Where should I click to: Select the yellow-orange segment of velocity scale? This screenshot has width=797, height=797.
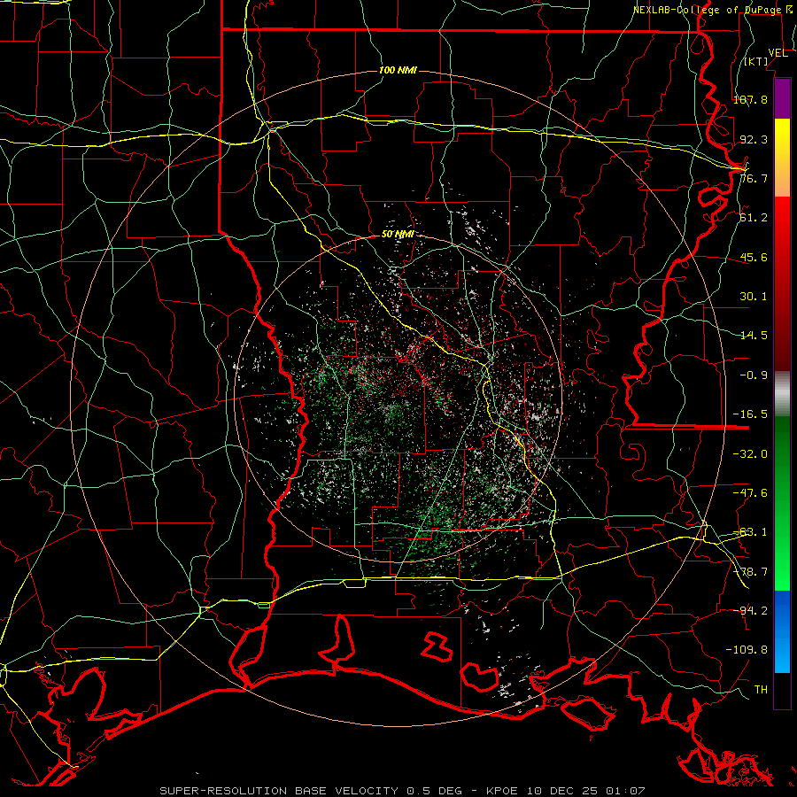coord(782,158)
